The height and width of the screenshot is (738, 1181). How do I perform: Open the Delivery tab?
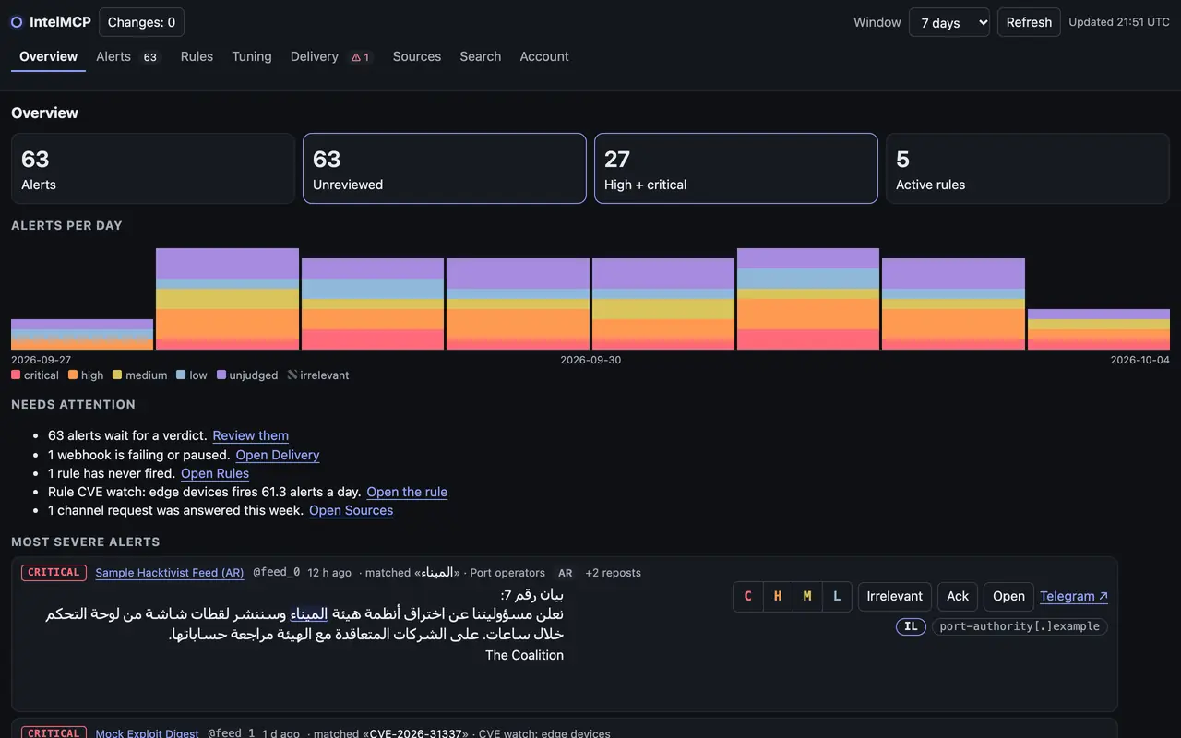(331, 56)
